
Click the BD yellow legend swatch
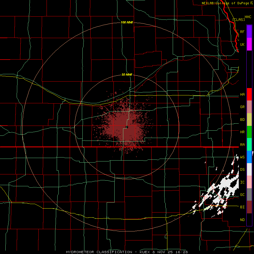pos(249,120)
